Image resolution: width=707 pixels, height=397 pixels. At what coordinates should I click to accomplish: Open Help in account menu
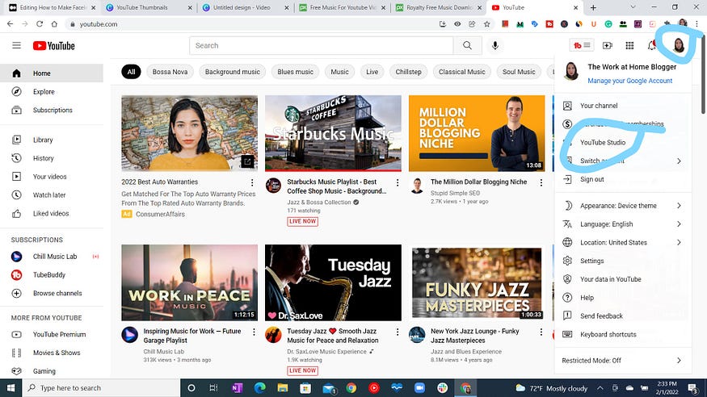click(623, 298)
